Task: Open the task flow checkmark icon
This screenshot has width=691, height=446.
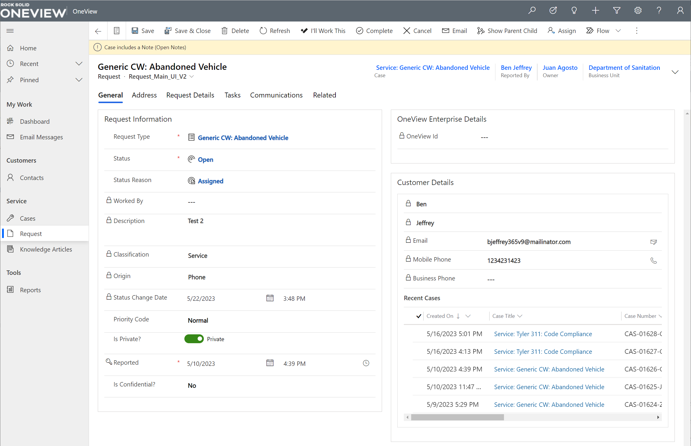Action: pyautogui.click(x=553, y=11)
